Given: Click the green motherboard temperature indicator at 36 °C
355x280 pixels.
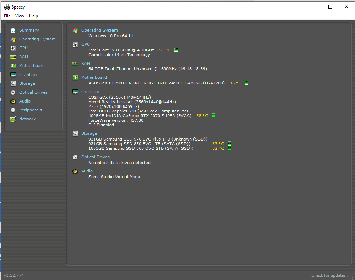Looking at the screenshot, I should tap(247, 83).
